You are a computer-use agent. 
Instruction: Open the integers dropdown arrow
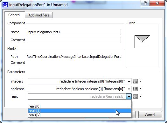[129, 81]
